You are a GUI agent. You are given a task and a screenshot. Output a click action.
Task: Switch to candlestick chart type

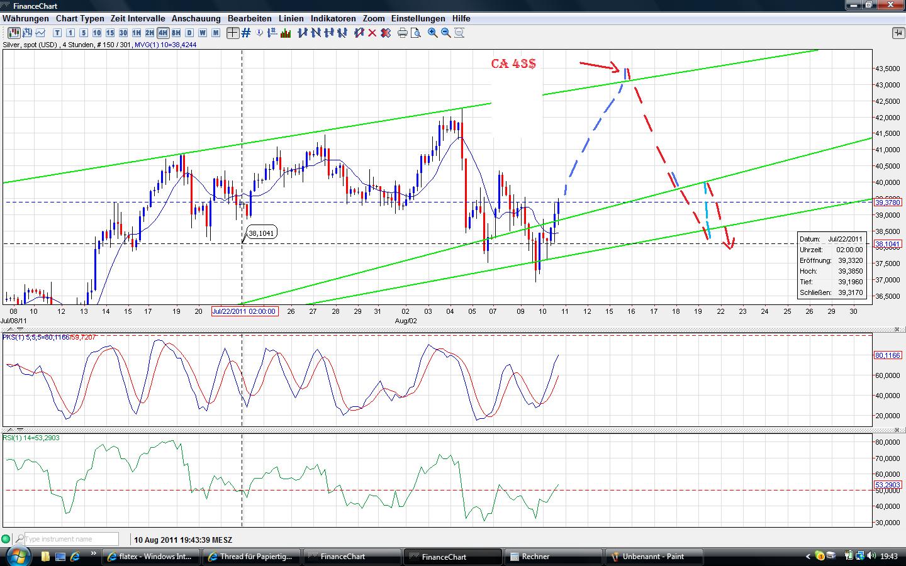[14, 33]
